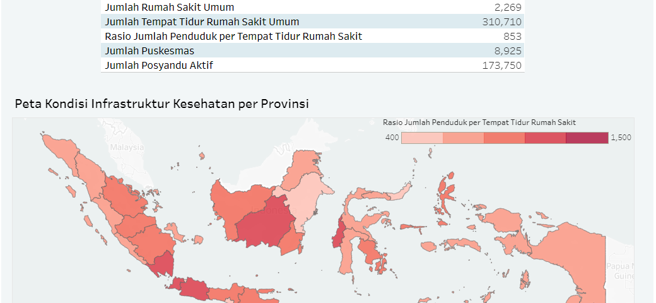
Task: Click the North Kalimantan province
Action: 302,167
